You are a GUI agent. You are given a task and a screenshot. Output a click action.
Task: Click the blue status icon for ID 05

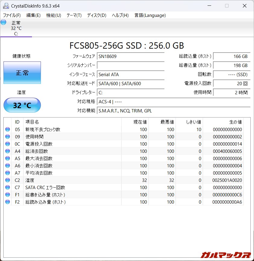pyautogui.click(x=7, y=129)
